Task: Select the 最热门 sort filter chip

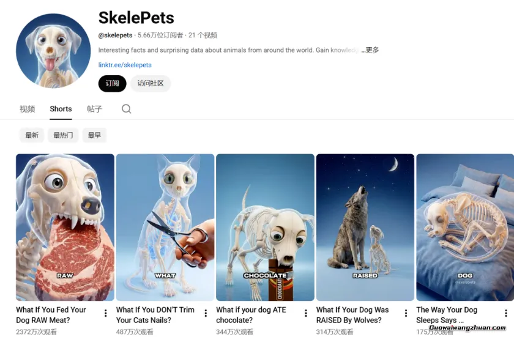Action: click(63, 135)
